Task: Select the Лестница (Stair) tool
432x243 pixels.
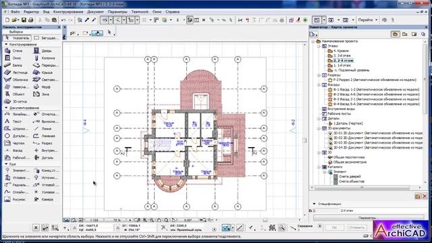Action: tap(16, 72)
